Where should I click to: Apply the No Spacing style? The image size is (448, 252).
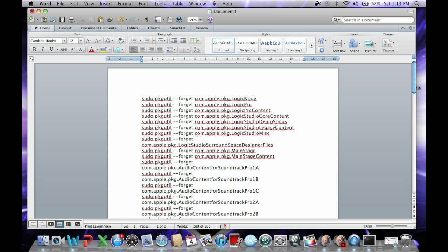click(x=247, y=45)
